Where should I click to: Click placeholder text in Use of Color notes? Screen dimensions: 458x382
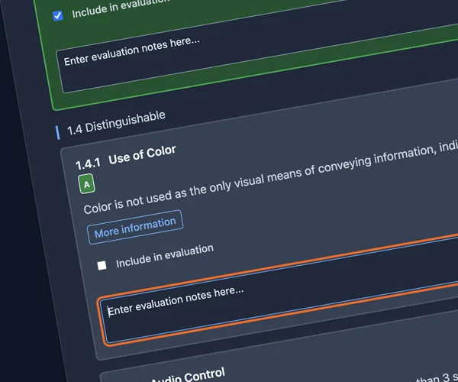point(176,300)
